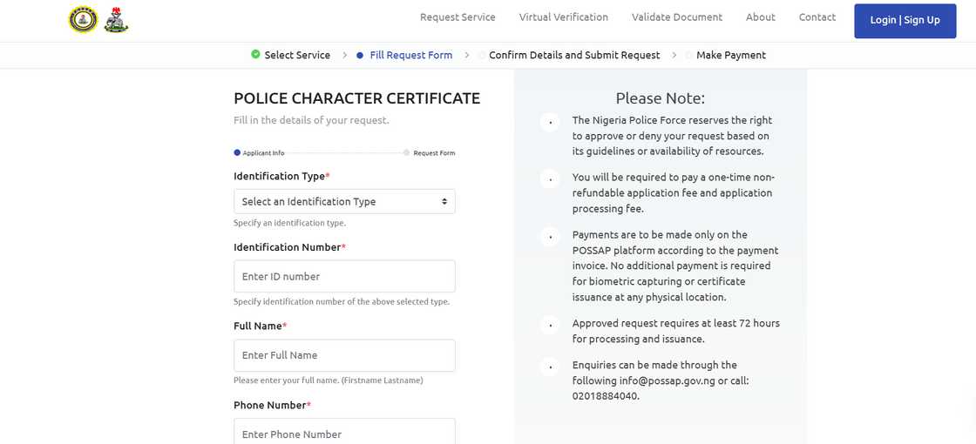
Task: Click the circle beside Make Payment step
Action: pos(688,56)
